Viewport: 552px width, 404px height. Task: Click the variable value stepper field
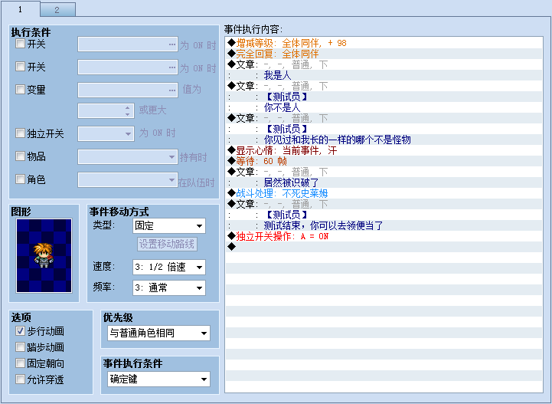106,111
